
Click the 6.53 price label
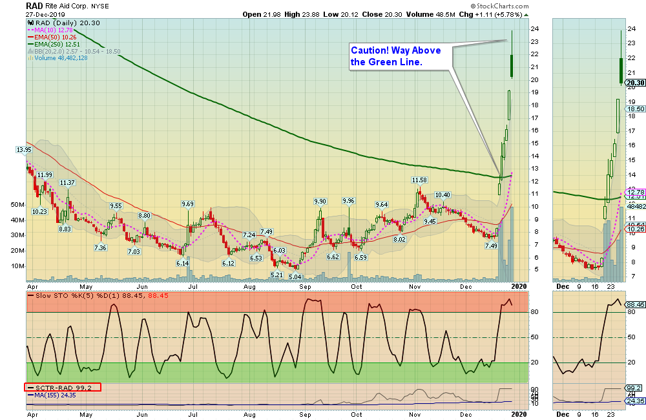(x=256, y=258)
